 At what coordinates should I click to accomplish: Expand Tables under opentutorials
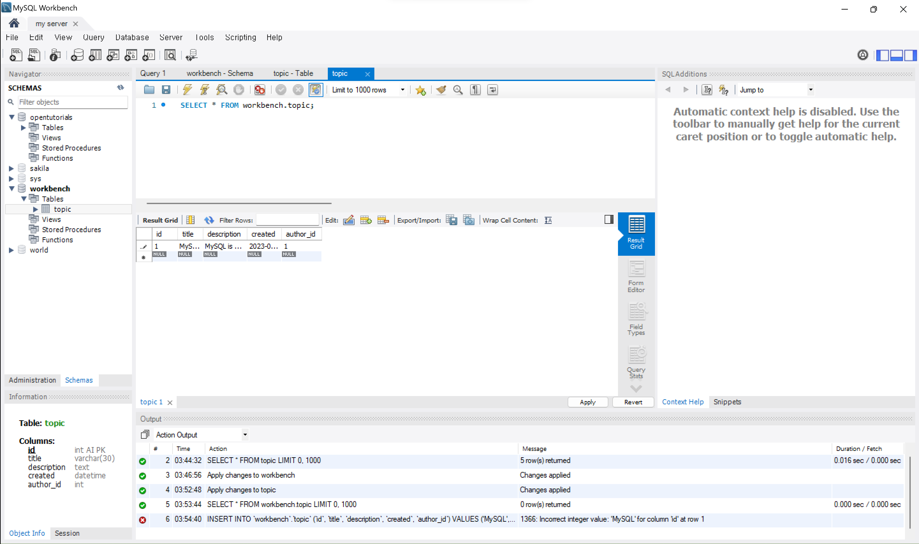24,128
